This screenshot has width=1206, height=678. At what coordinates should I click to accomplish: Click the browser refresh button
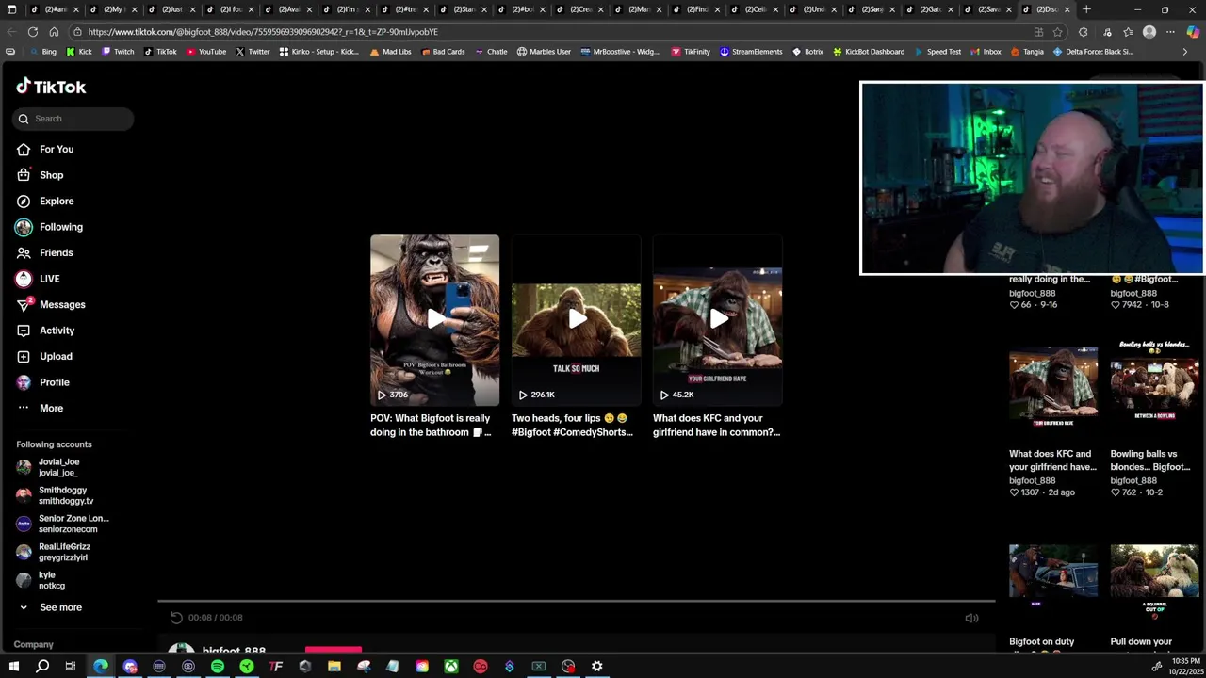coord(33,32)
